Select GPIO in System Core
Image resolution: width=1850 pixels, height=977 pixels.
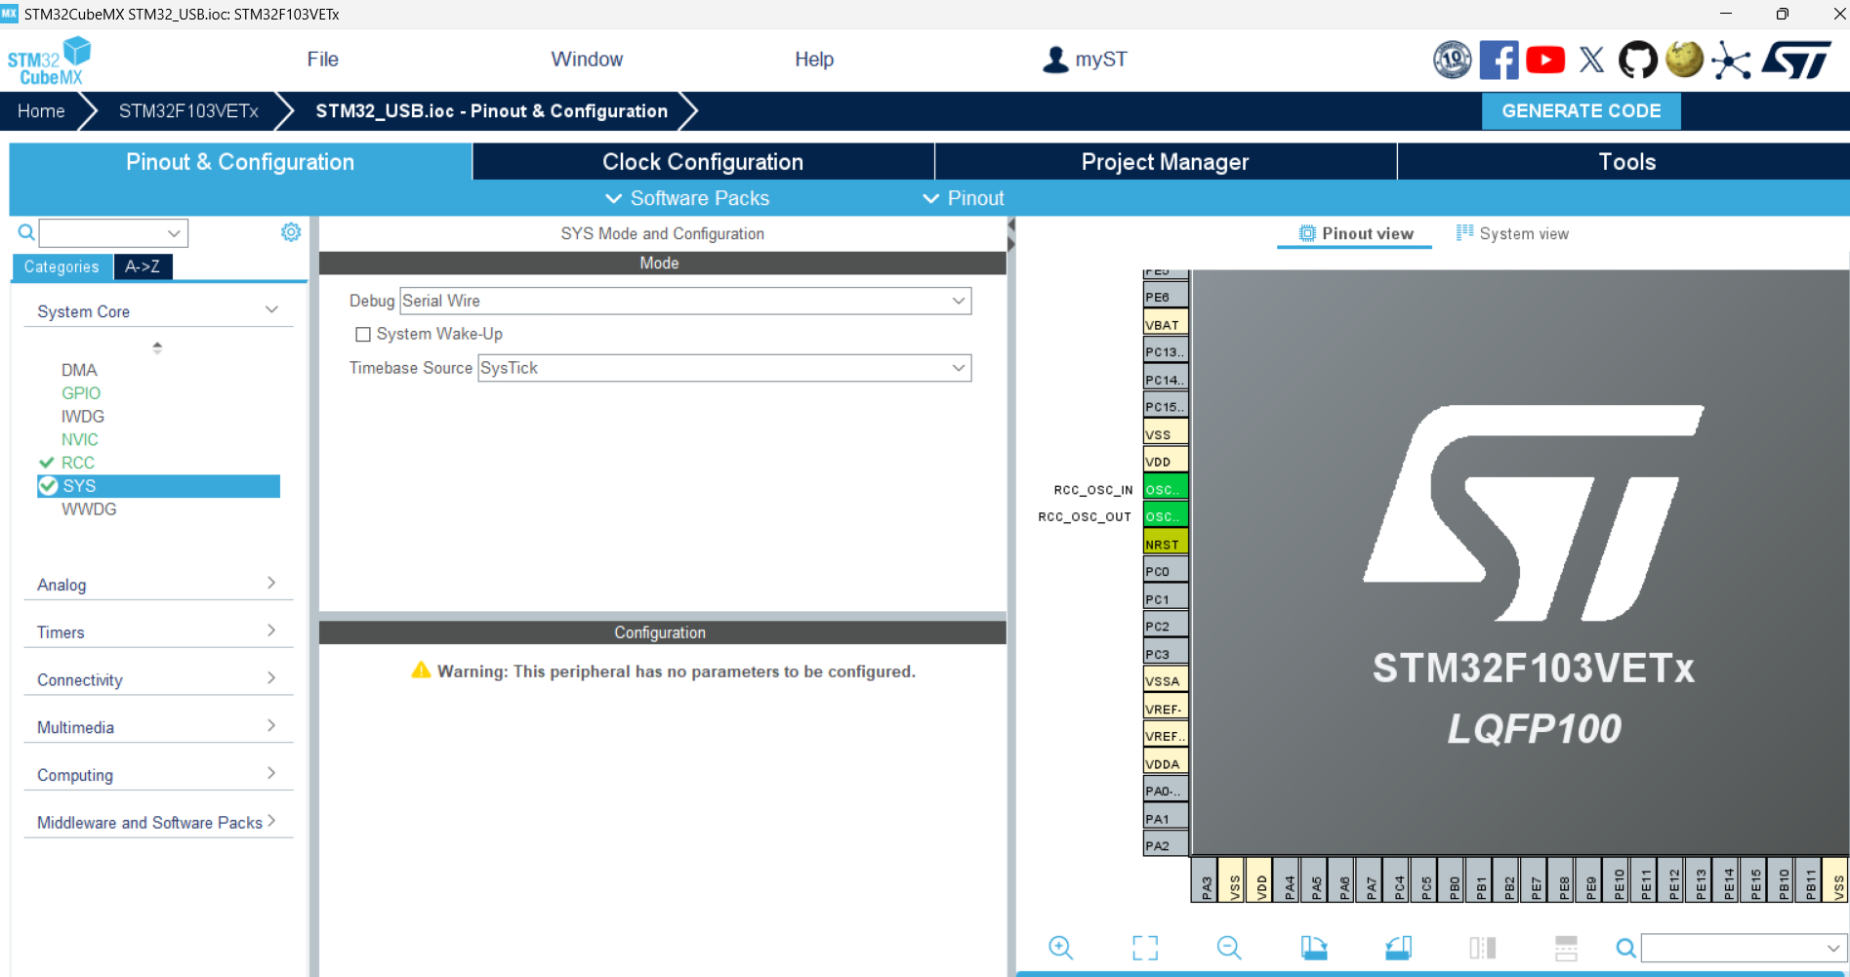(x=81, y=393)
